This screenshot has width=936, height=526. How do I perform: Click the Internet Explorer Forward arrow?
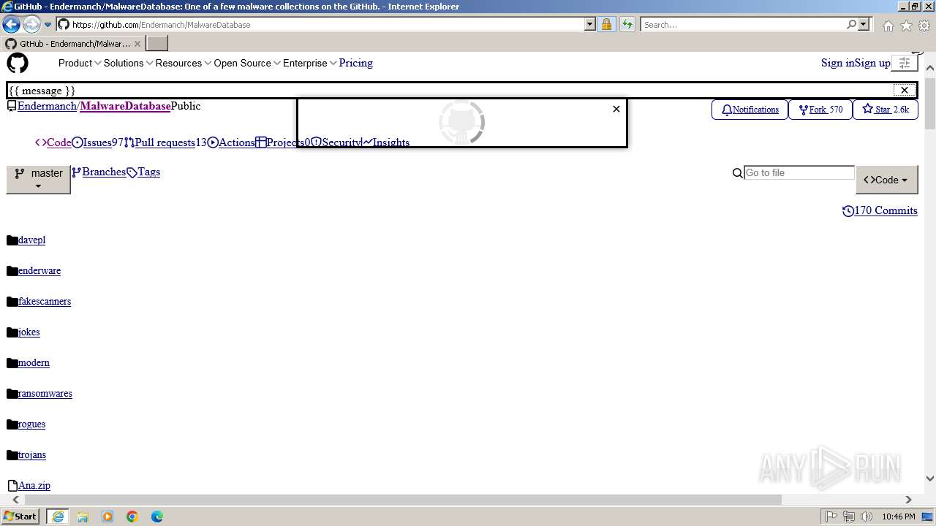(31, 24)
